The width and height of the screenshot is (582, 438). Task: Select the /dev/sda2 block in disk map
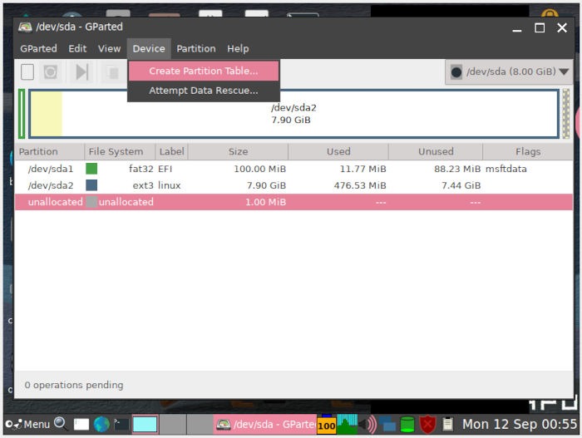(x=293, y=114)
